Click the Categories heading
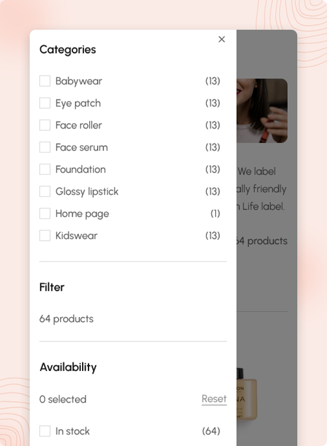The height and width of the screenshot is (446, 327). tap(68, 49)
